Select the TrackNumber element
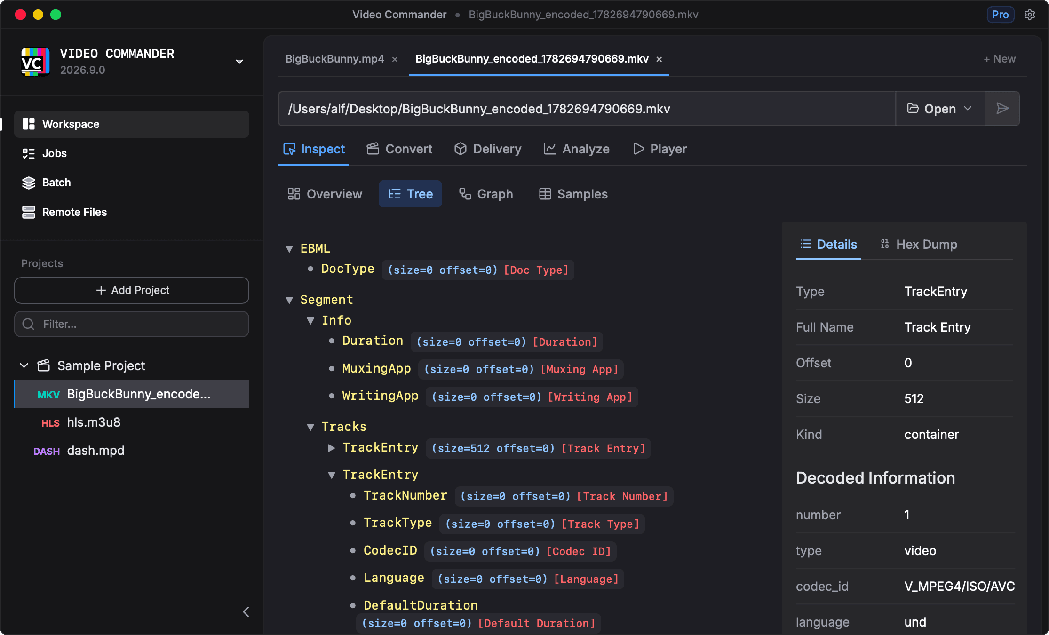 point(405,495)
